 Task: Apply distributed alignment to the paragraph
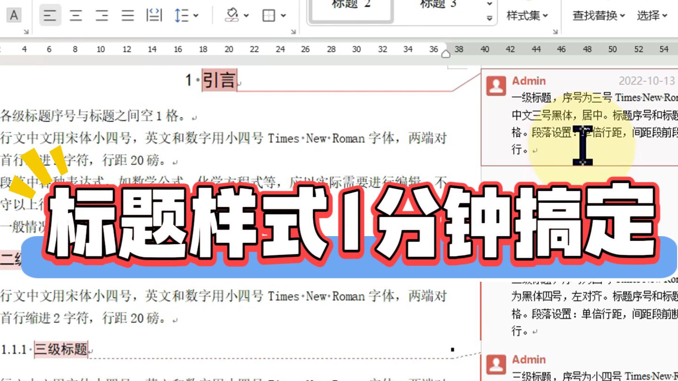(x=154, y=16)
